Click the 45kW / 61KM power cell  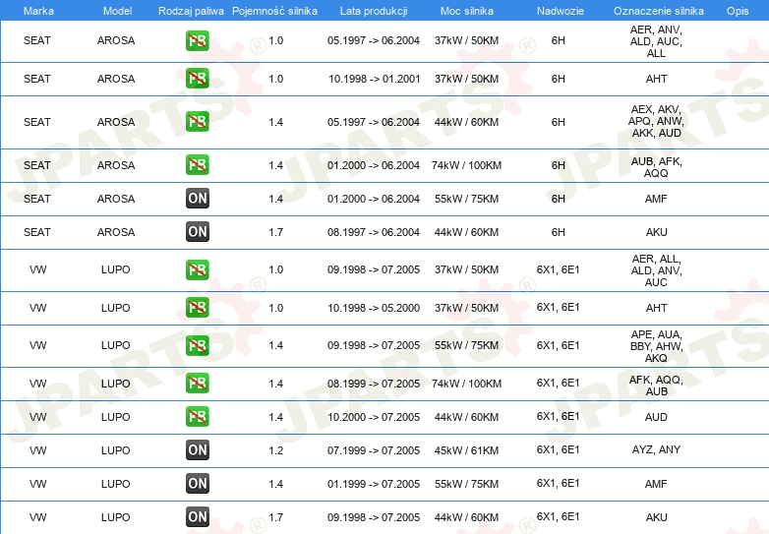466,450
